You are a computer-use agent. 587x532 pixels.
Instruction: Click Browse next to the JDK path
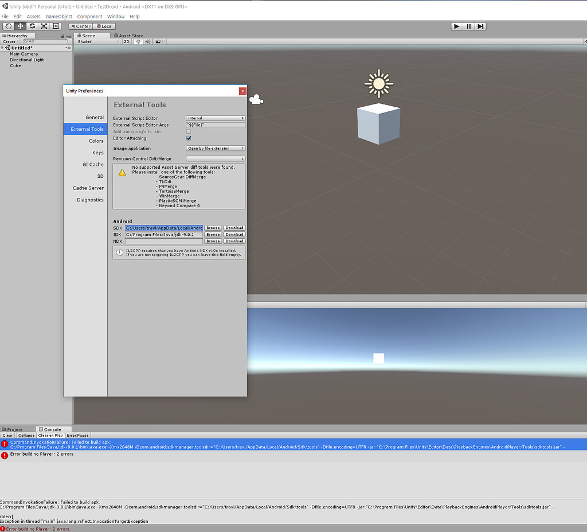[x=213, y=234]
